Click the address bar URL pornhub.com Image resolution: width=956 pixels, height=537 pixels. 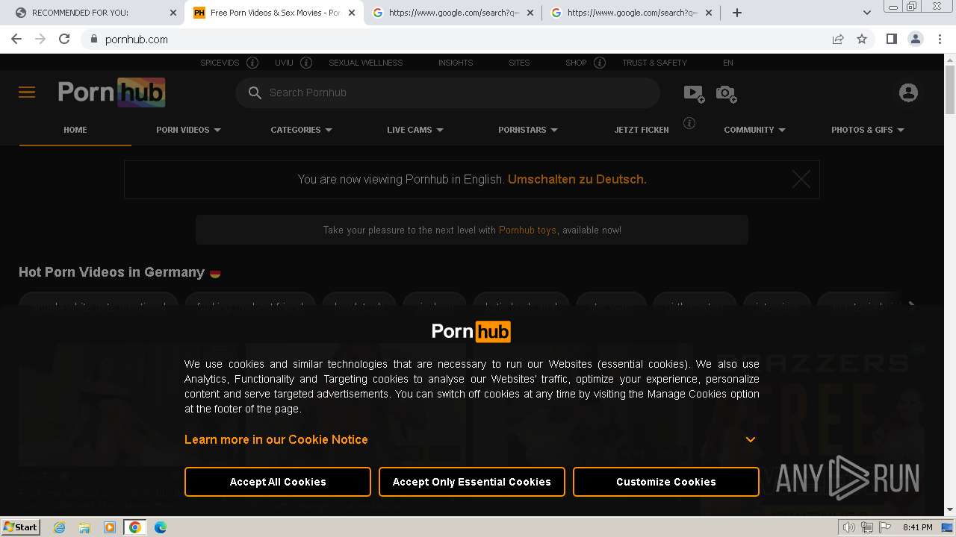coord(137,39)
